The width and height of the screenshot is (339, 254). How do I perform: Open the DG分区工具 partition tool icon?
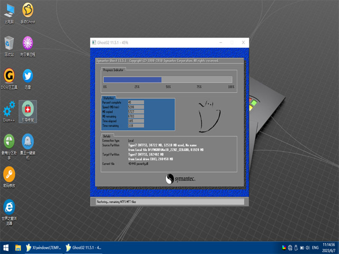click(9, 79)
